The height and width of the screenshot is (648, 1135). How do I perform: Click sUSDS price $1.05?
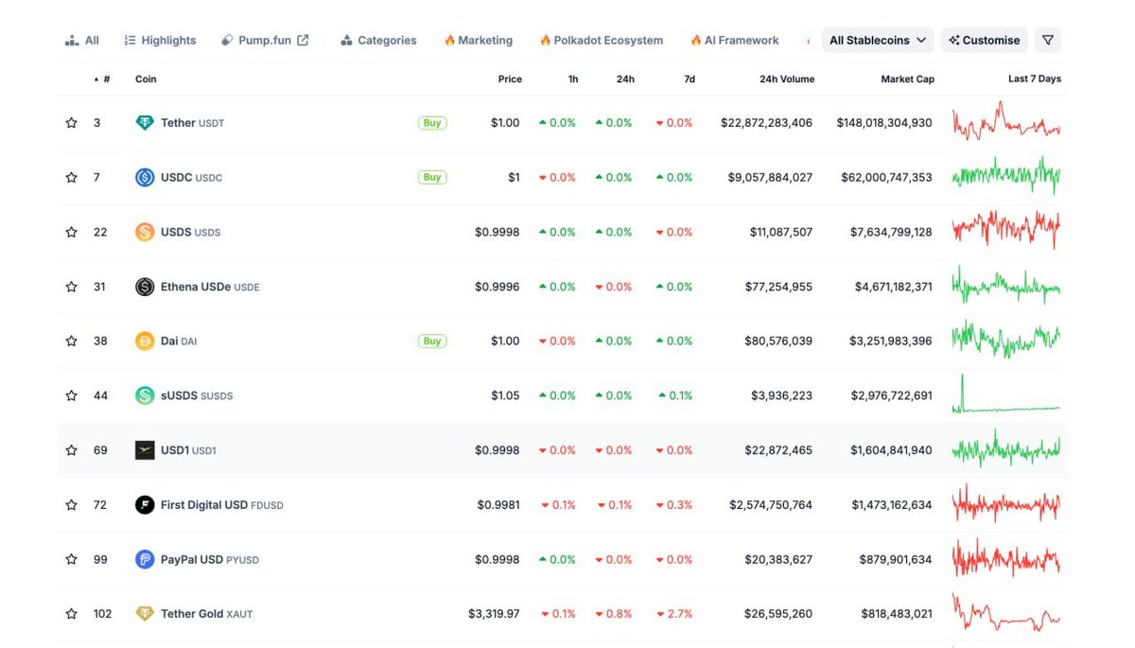click(x=505, y=395)
